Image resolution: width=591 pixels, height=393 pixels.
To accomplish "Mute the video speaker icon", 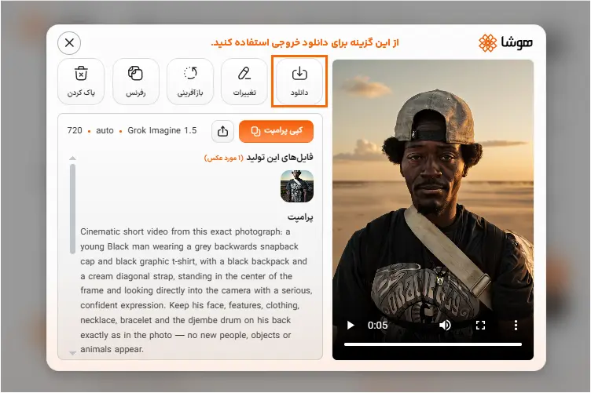I will click(x=445, y=325).
